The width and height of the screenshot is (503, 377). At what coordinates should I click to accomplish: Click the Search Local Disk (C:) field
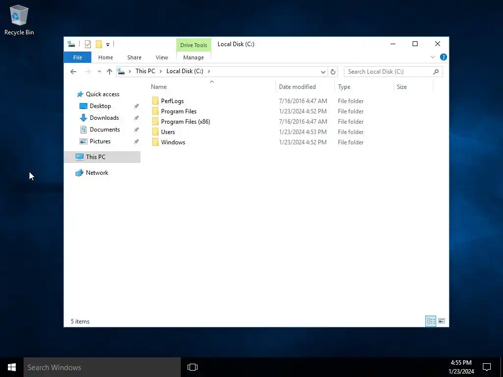(x=393, y=72)
